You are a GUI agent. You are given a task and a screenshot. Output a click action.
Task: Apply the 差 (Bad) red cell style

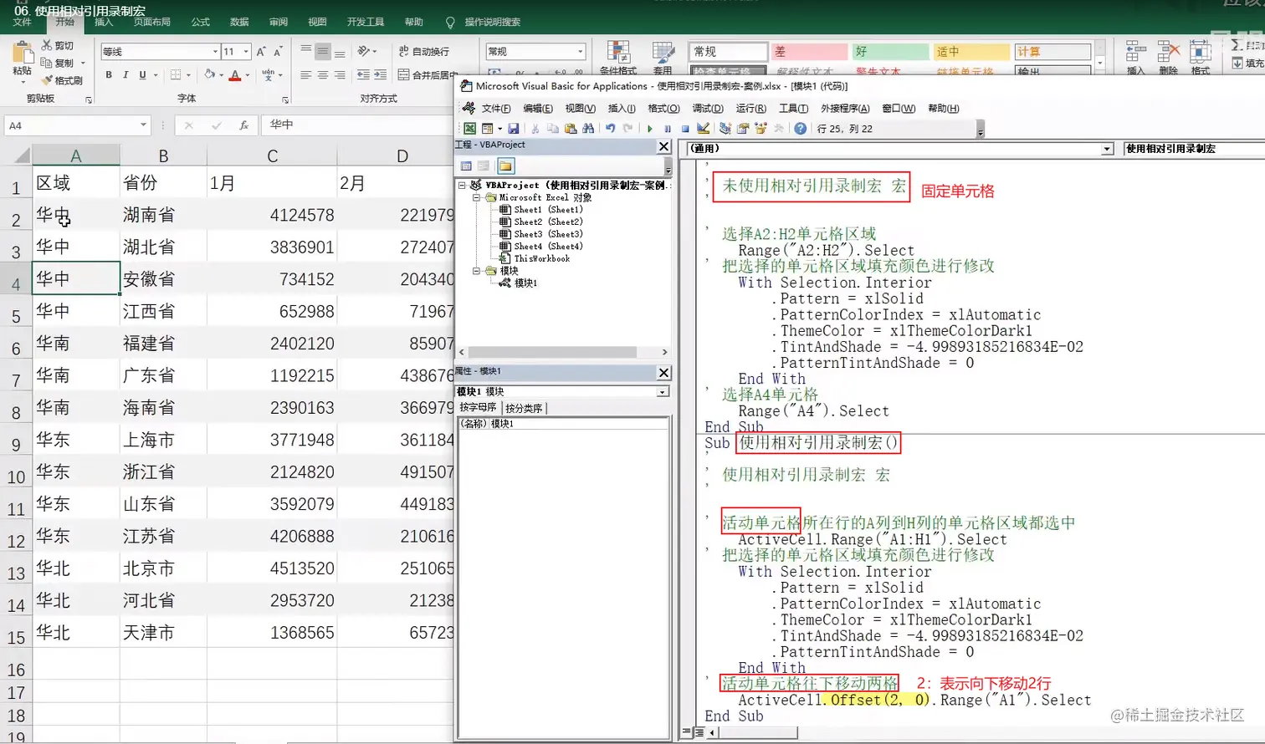click(809, 52)
